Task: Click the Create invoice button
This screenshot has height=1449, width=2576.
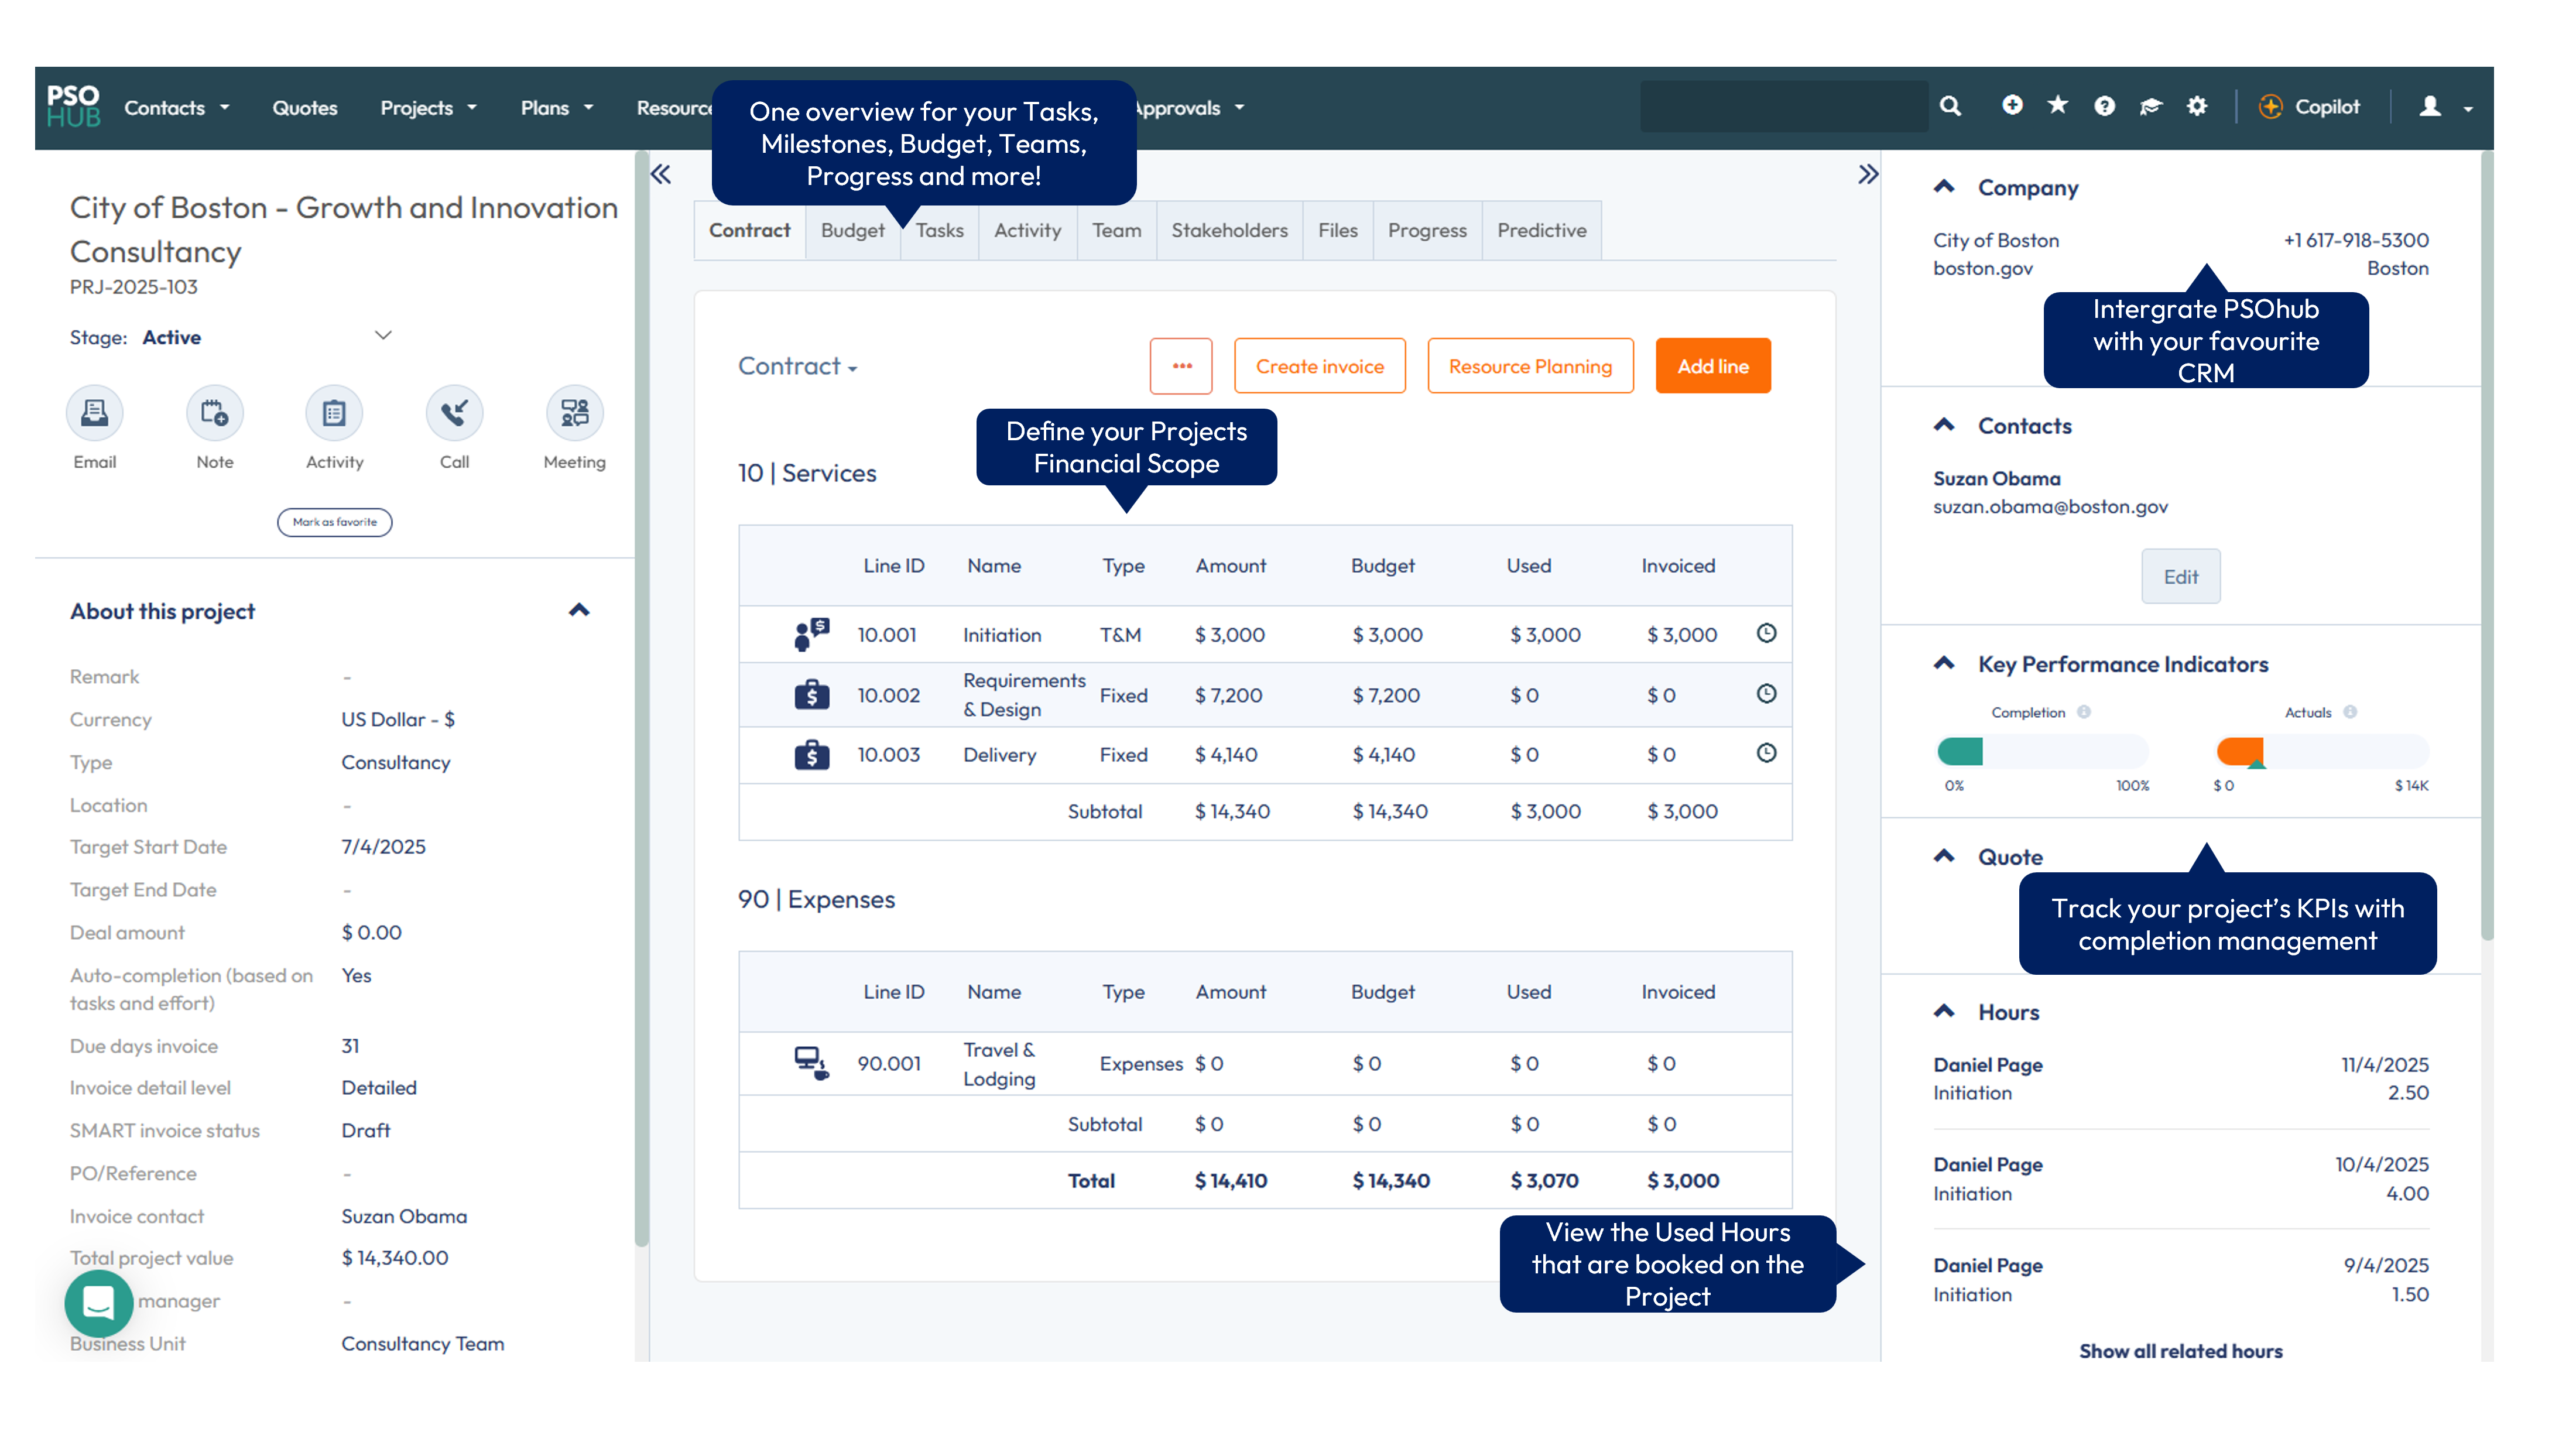Action: coord(1319,366)
